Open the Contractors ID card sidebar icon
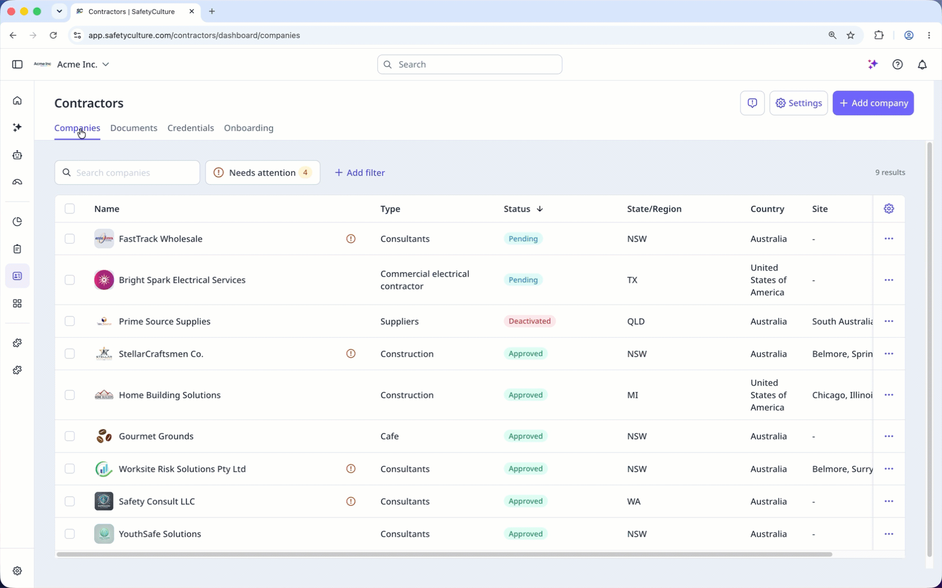This screenshot has height=588, width=942. point(17,276)
